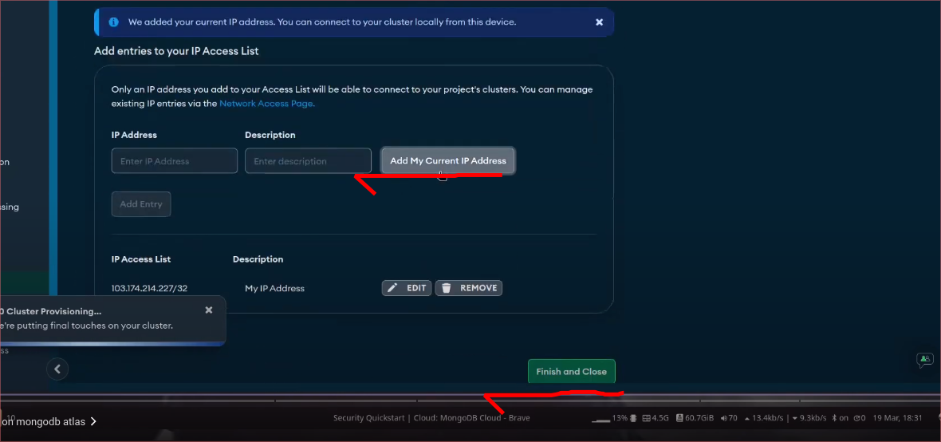Click the 'Security Quickstart | Cloud: MongoDB Cloud - Brave' window title
Viewport: 941px width, 442px height.
coord(431,418)
